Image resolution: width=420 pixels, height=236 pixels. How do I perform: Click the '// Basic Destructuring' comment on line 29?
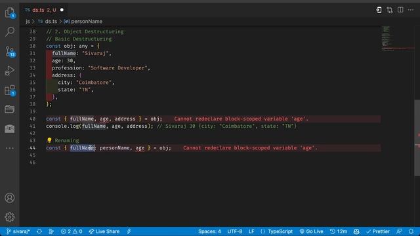pos(79,39)
